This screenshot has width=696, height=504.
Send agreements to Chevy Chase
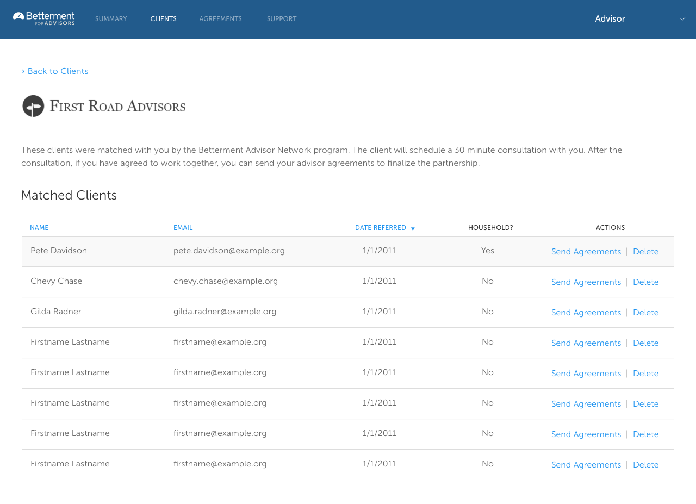pyautogui.click(x=586, y=282)
